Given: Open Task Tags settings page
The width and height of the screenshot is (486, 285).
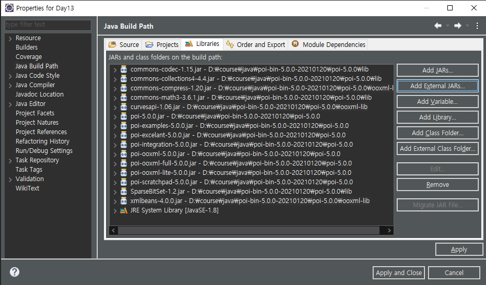Looking at the screenshot, I should (x=29, y=170).
